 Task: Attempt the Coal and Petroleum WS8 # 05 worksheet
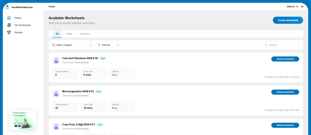point(285,59)
